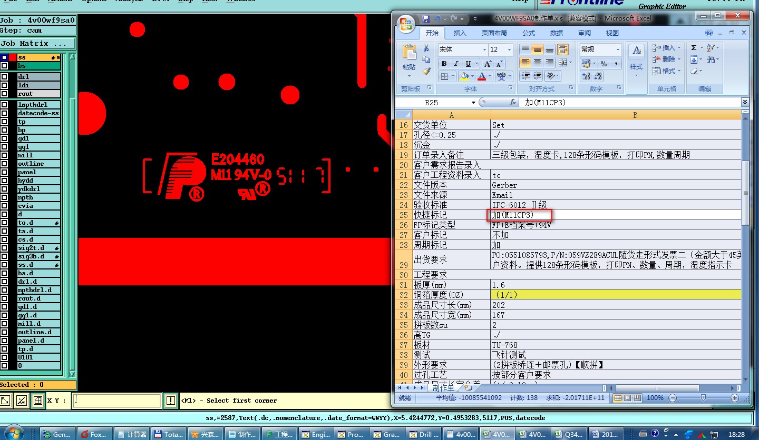Image resolution: width=759 pixels, height=440 pixels.
Task: Click the insert function fx icon
Action: pos(513,103)
